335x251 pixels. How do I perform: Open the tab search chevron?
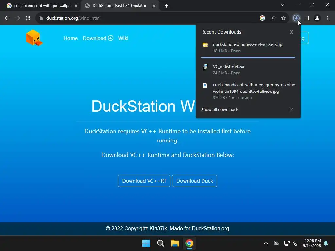point(282,5)
